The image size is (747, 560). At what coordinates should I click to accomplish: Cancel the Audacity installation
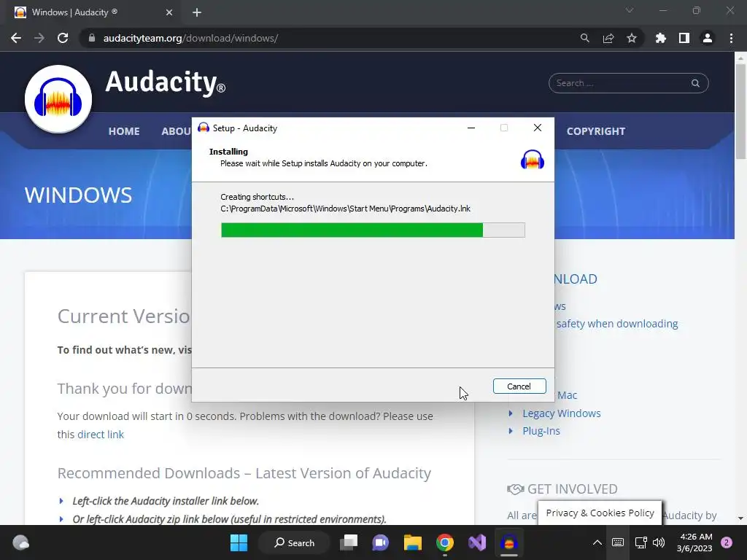click(519, 386)
